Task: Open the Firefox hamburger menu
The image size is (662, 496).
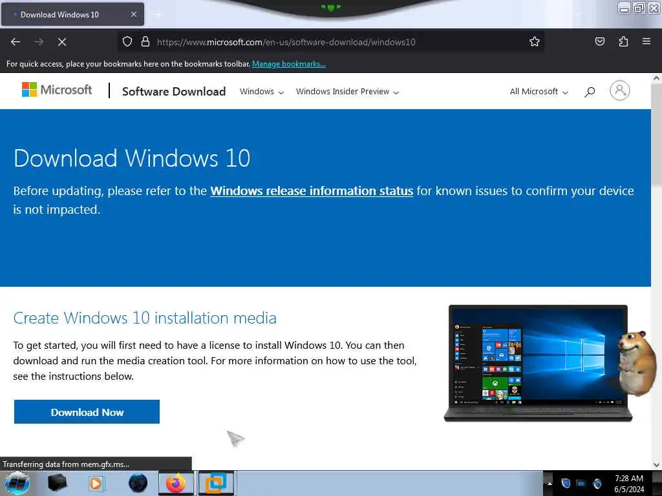Action: pos(646,41)
